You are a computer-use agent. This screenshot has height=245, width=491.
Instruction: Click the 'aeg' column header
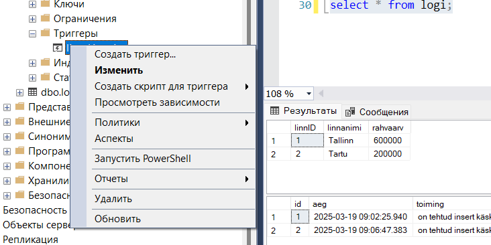pos(361,204)
